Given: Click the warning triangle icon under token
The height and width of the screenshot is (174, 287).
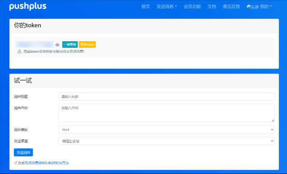Looking at the screenshot, I should 20,52.
